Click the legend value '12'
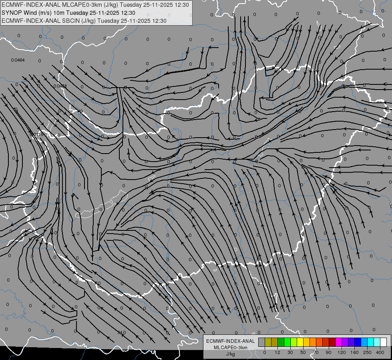 (277, 352)
